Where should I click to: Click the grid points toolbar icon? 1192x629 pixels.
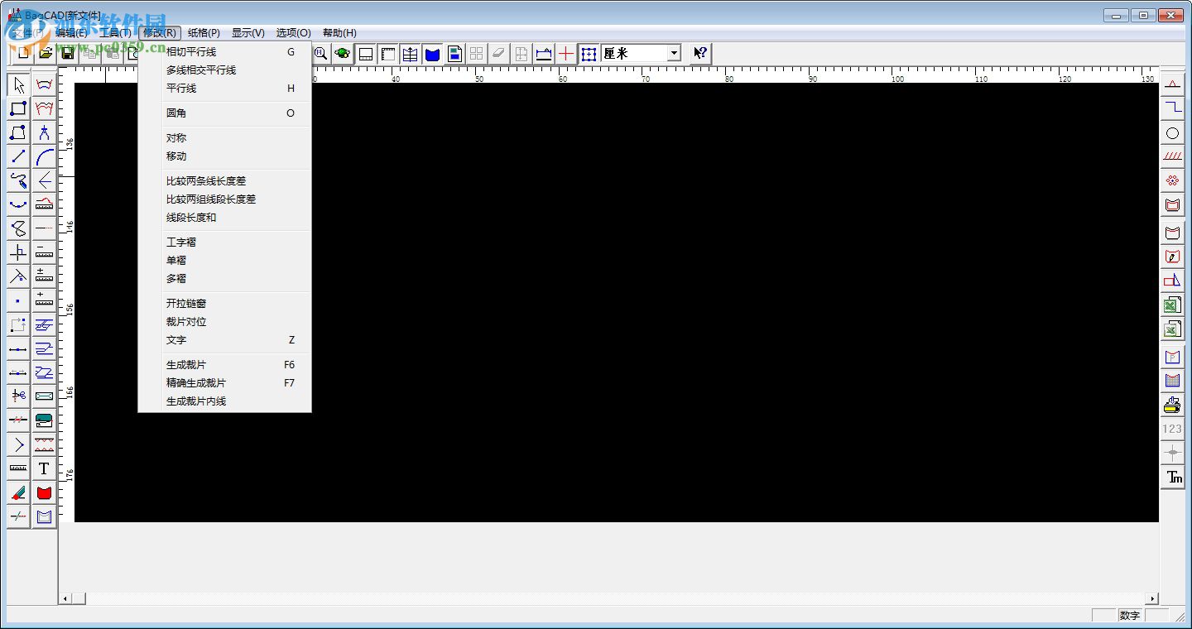(x=589, y=54)
